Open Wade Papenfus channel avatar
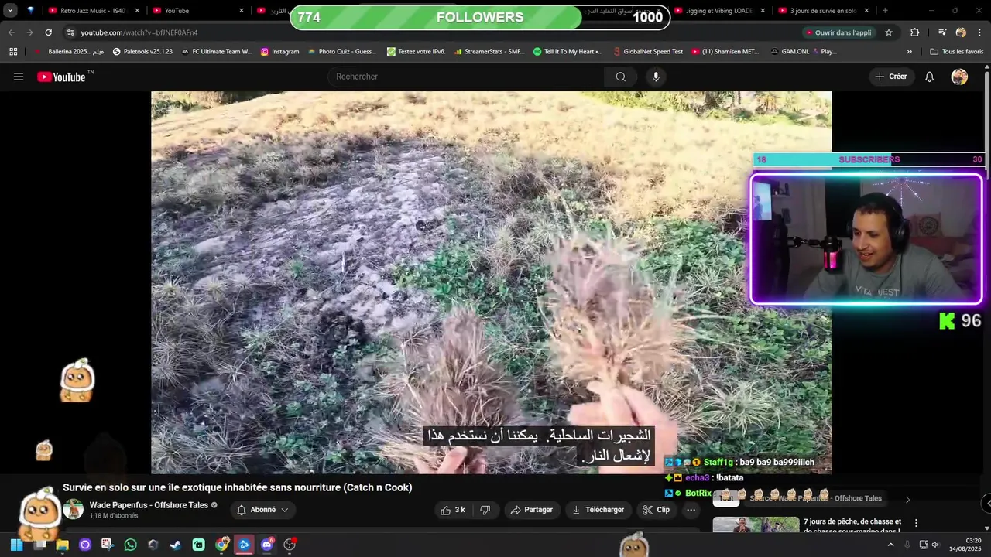The height and width of the screenshot is (557, 991). (74, 509)
